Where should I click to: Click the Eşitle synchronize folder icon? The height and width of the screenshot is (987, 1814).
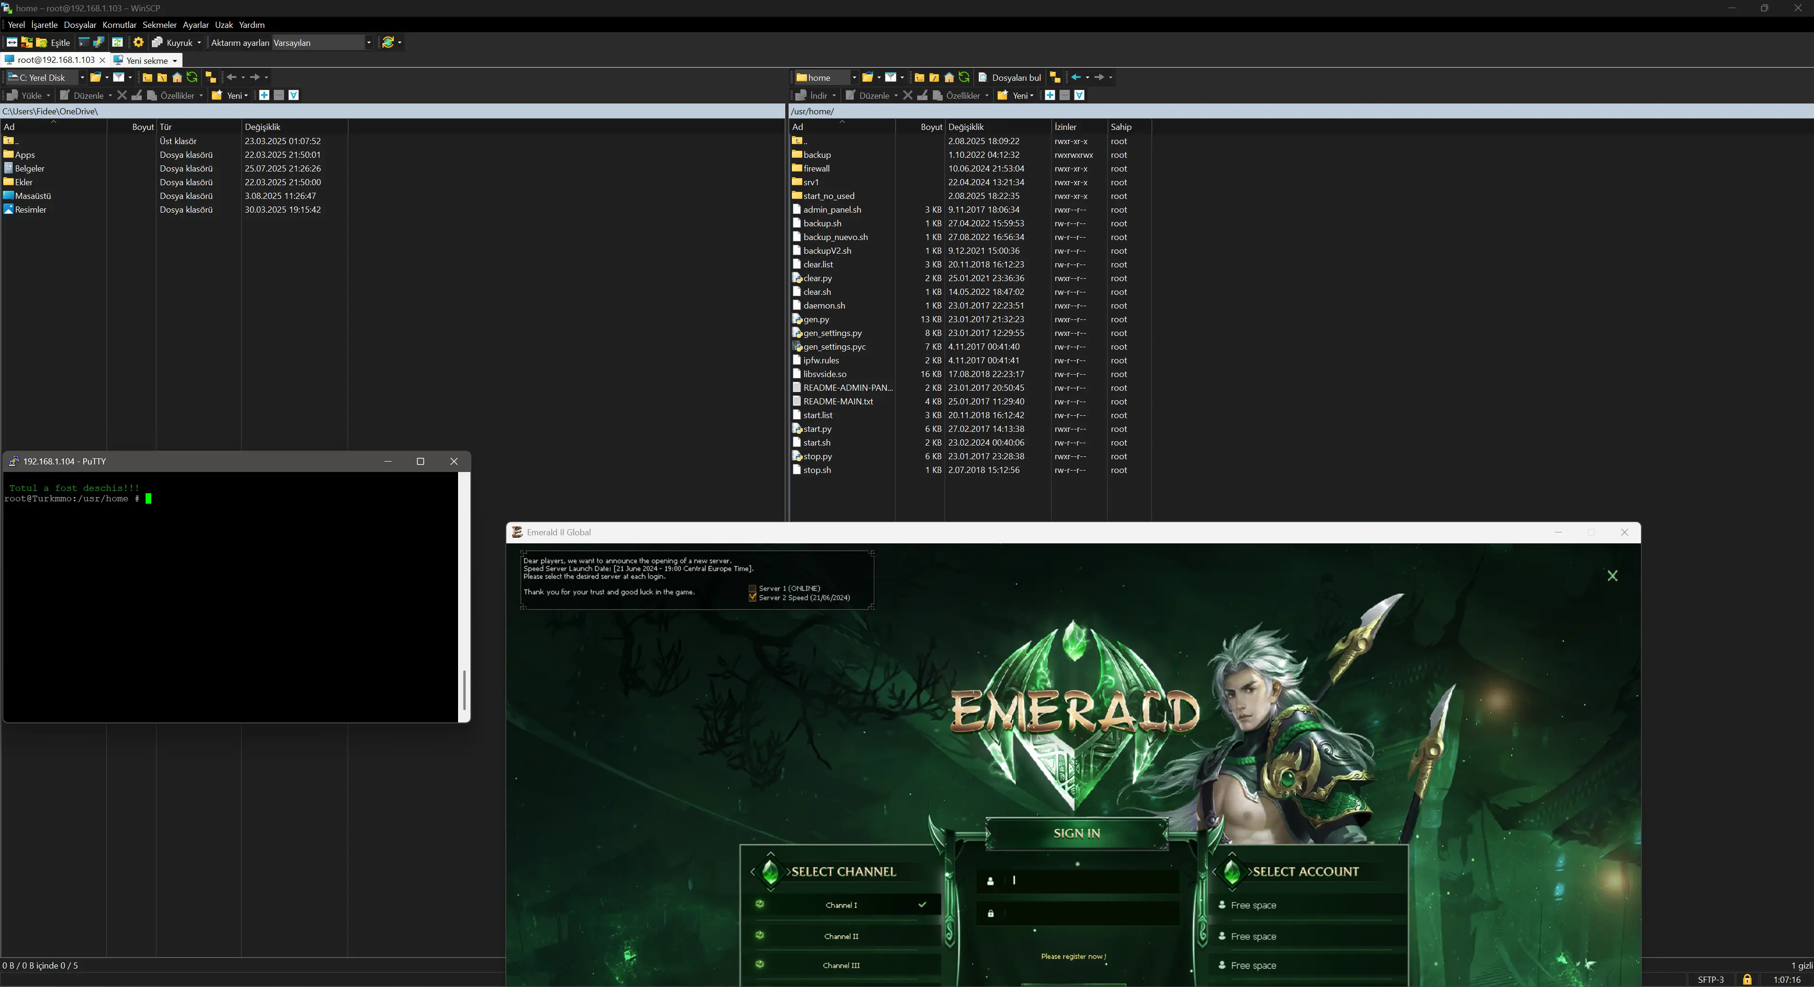coord(42,42)
